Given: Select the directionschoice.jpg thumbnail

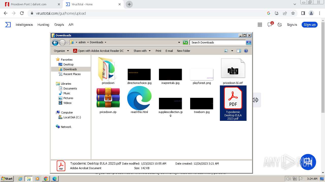Looking at the screenshot, I should click(x=139, y=75).
